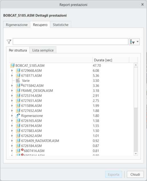Expand the FRAME_DESIGN.ASM node

(12, 91)
